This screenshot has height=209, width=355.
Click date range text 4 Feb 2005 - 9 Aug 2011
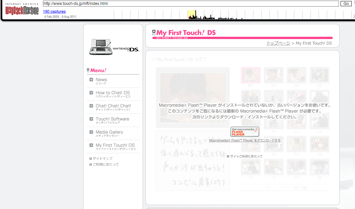[60, 16]
